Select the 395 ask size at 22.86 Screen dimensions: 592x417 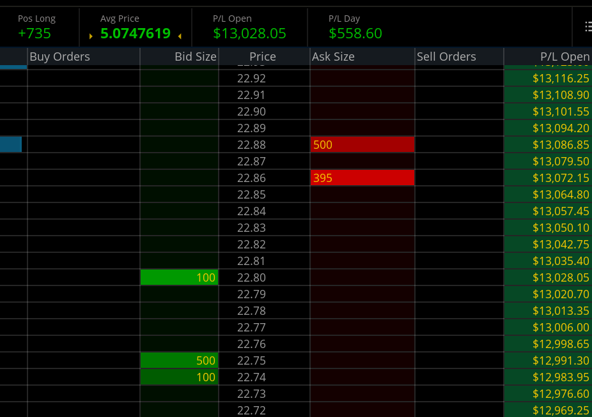point(362,178)
